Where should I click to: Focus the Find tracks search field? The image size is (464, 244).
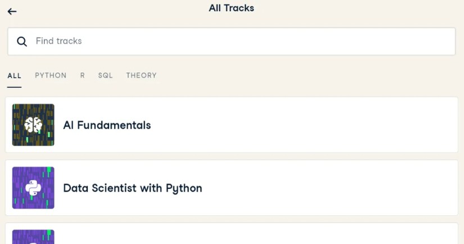click(x=236, y=42)
